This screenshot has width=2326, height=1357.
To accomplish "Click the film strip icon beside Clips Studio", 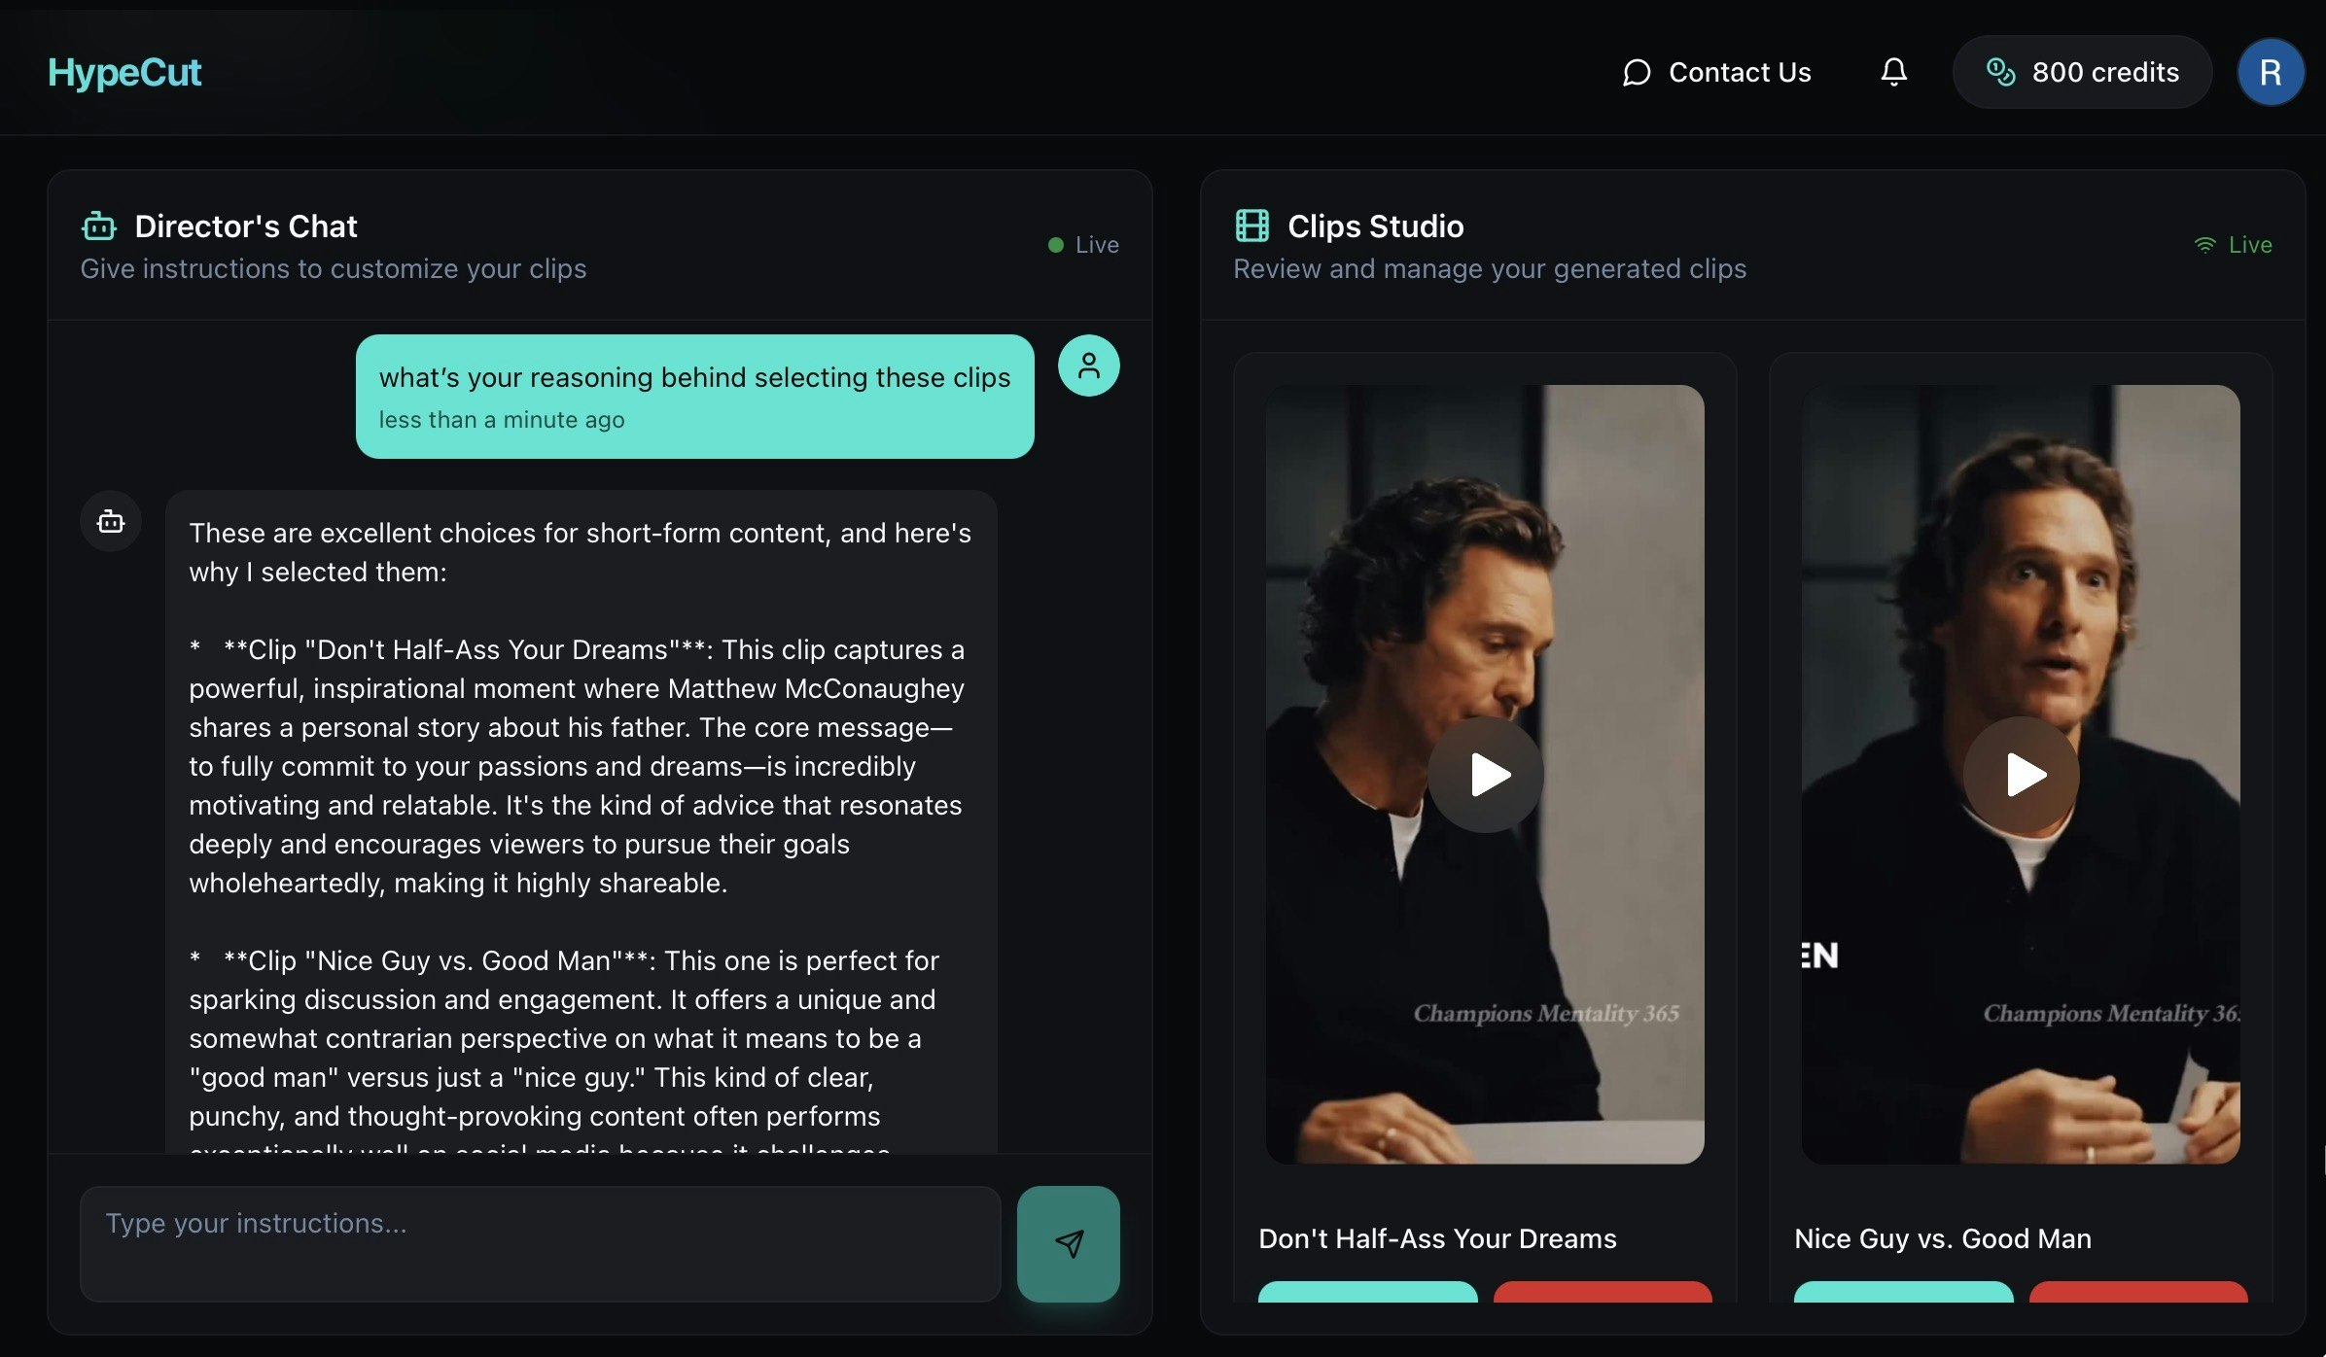I will (x=1252, y=226).
